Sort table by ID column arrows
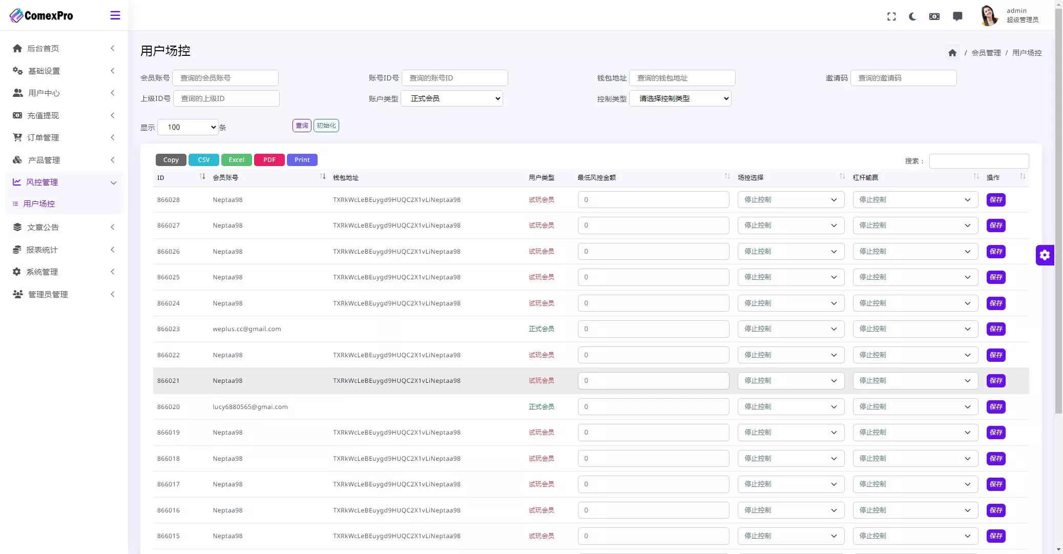The image size is (1063, 554). click(202, 177)
